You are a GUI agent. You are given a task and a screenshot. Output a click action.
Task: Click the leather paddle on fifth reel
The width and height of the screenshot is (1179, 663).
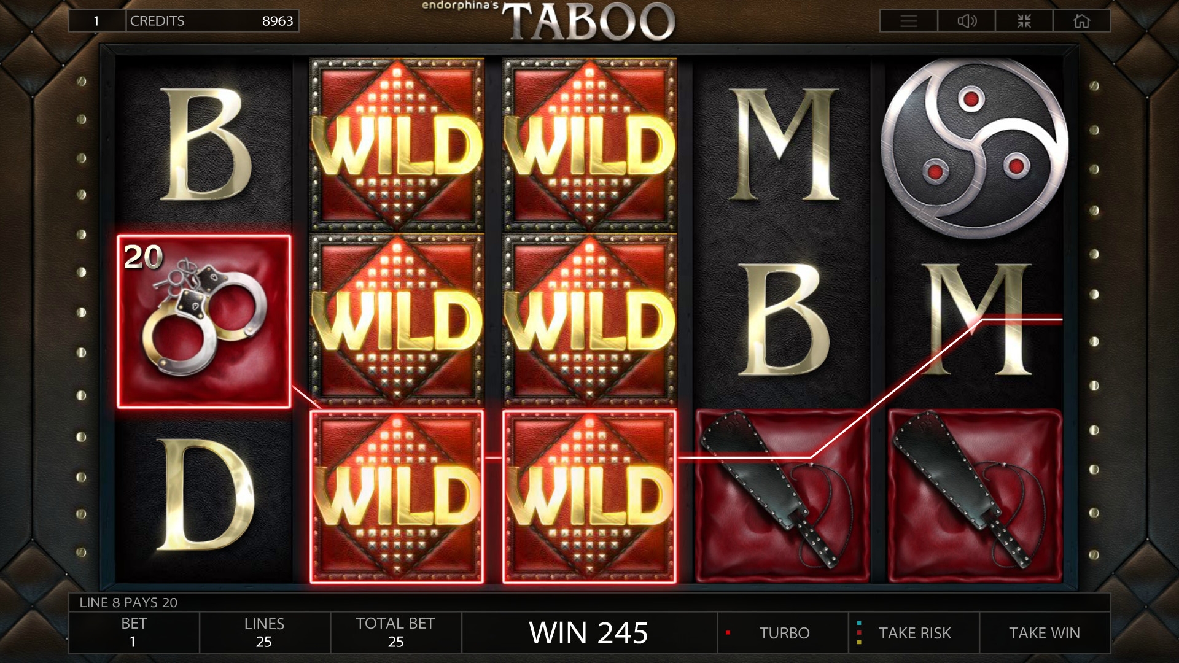(975, 496)
